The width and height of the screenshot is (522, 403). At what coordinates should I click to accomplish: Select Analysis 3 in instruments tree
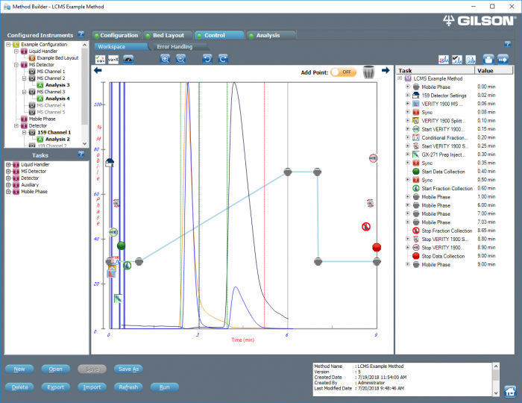[57, 85]
